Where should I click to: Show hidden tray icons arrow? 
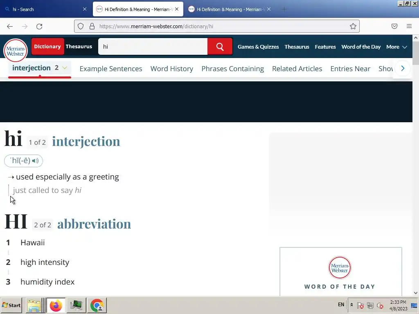coord(351,305)
